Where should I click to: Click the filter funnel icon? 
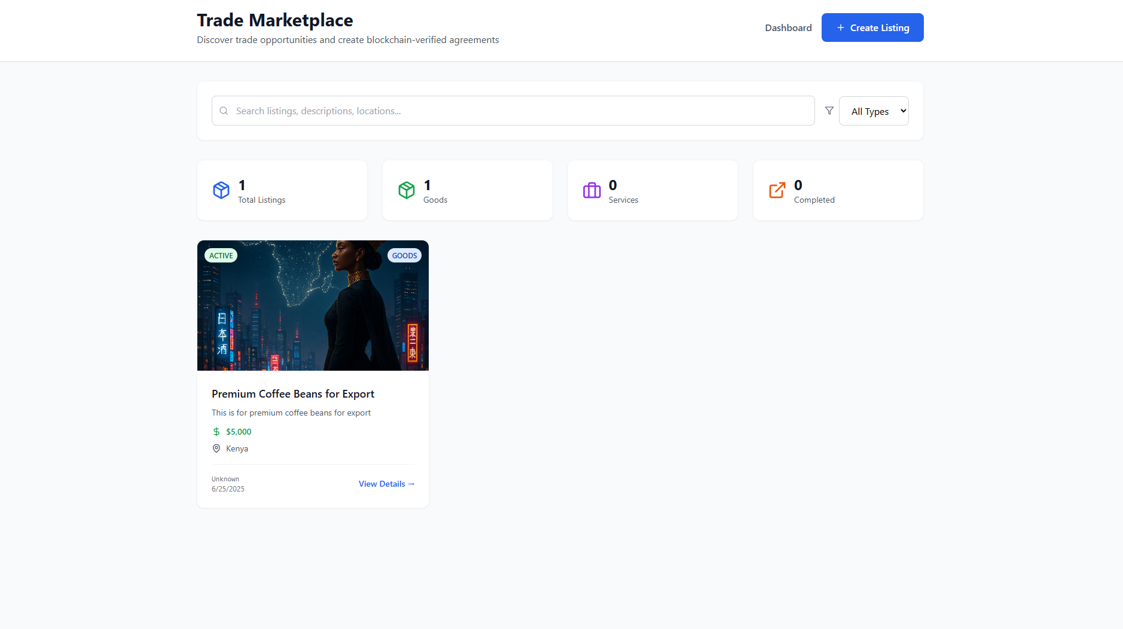(829, 111)
